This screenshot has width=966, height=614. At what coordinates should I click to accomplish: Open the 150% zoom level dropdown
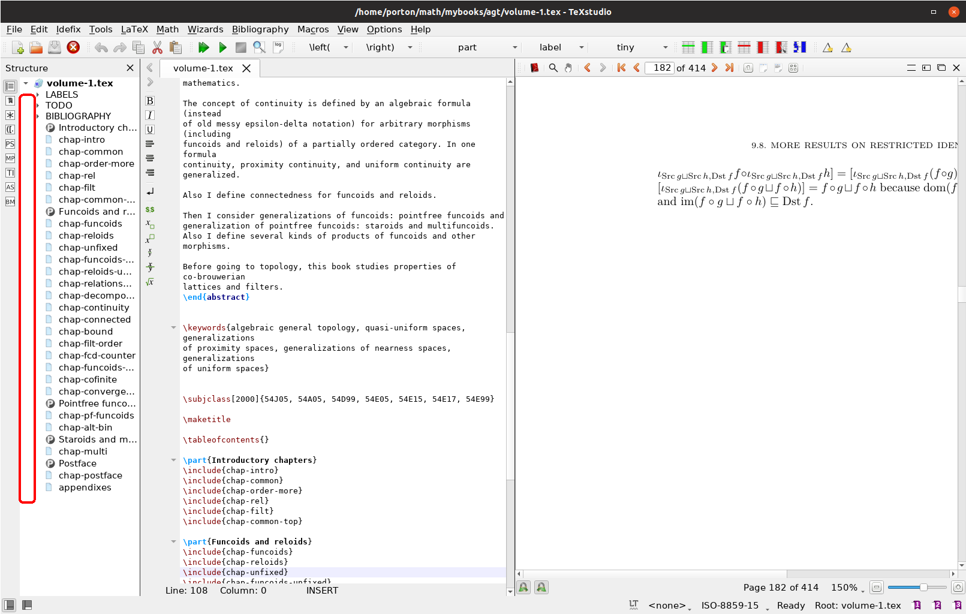(x=847, y=588)
